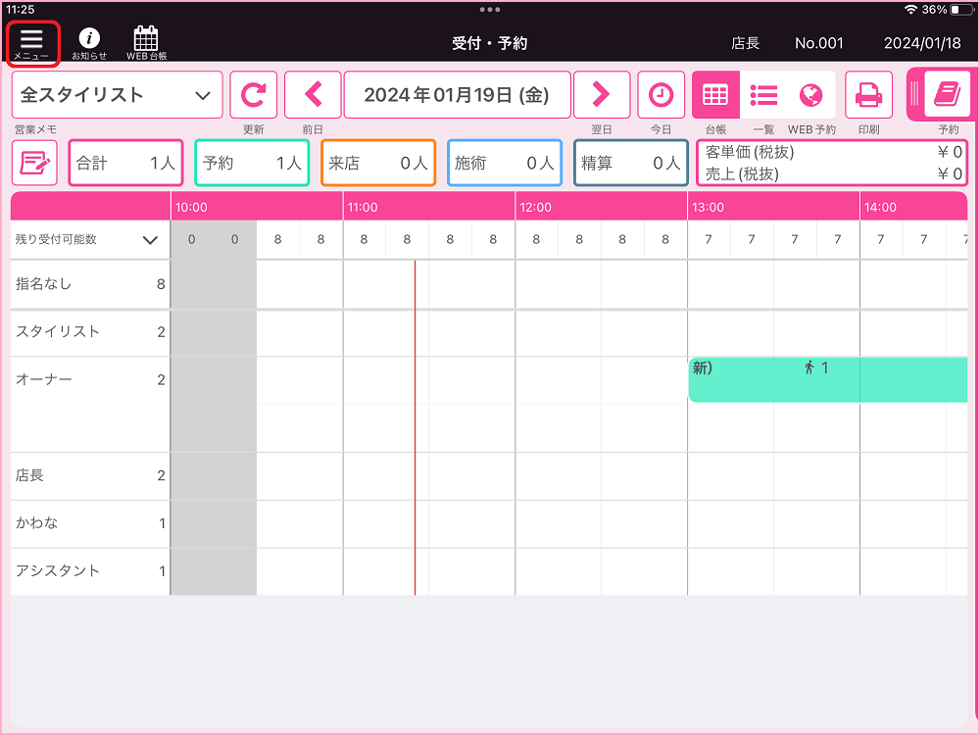Select the 精算 0人 counter

click(630, 163)
